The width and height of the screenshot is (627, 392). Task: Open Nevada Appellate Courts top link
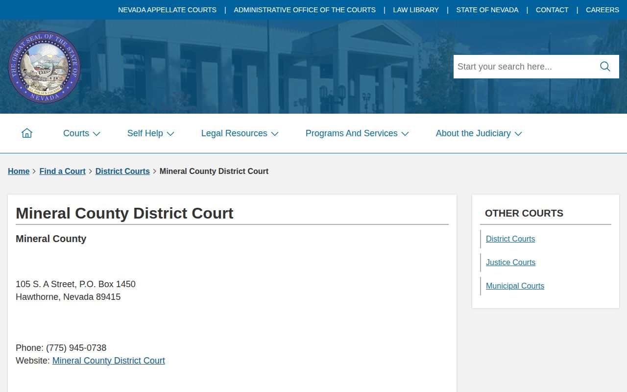167,10
